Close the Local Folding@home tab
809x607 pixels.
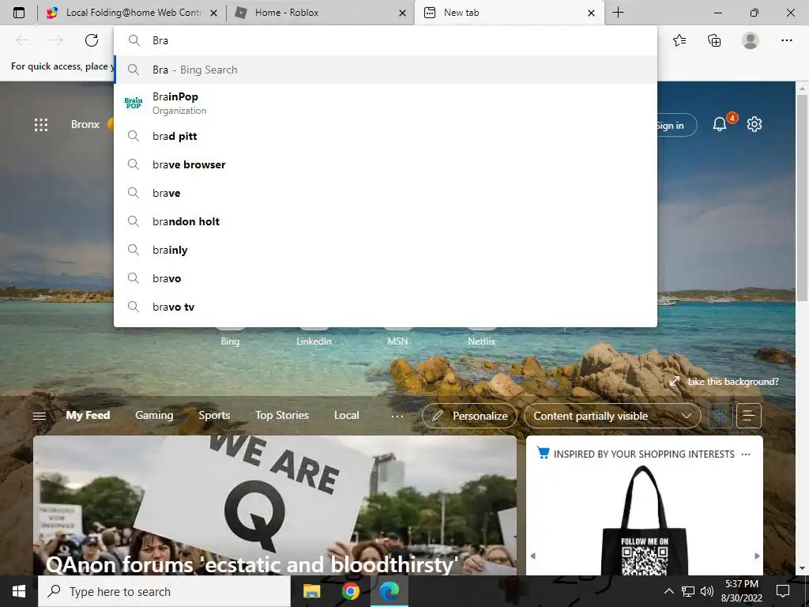pyautogui.click(x=213, y=13)
